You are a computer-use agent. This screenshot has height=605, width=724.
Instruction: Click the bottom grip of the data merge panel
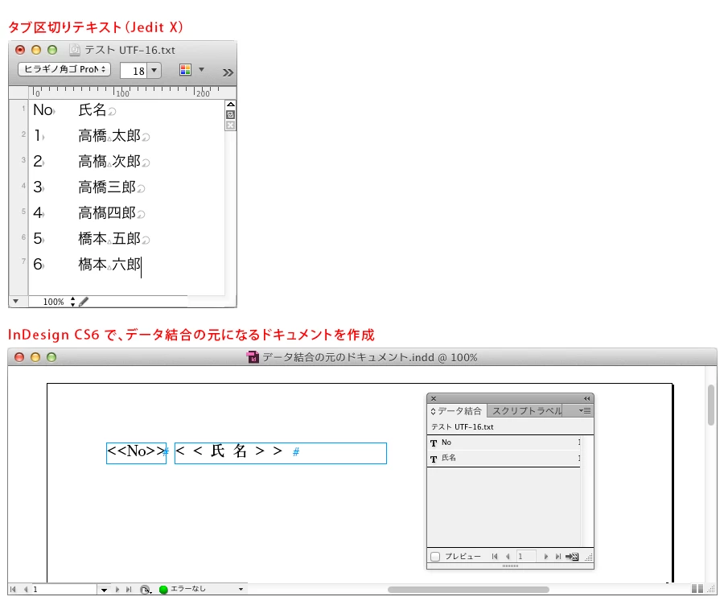pyautogui.click(x=510, y=566)
